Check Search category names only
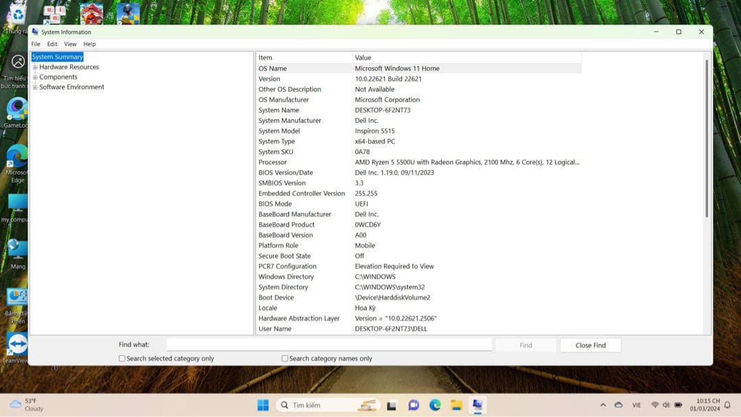The image size is (741, 417). click(x=284, y=358)
